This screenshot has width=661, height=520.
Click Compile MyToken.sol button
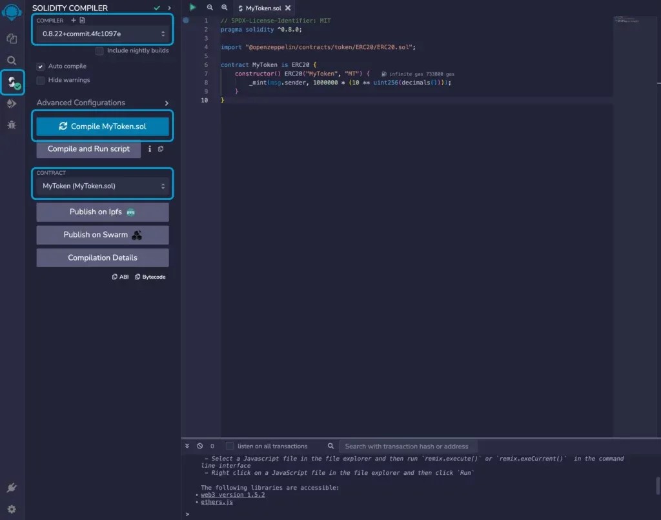coord(103,126)
